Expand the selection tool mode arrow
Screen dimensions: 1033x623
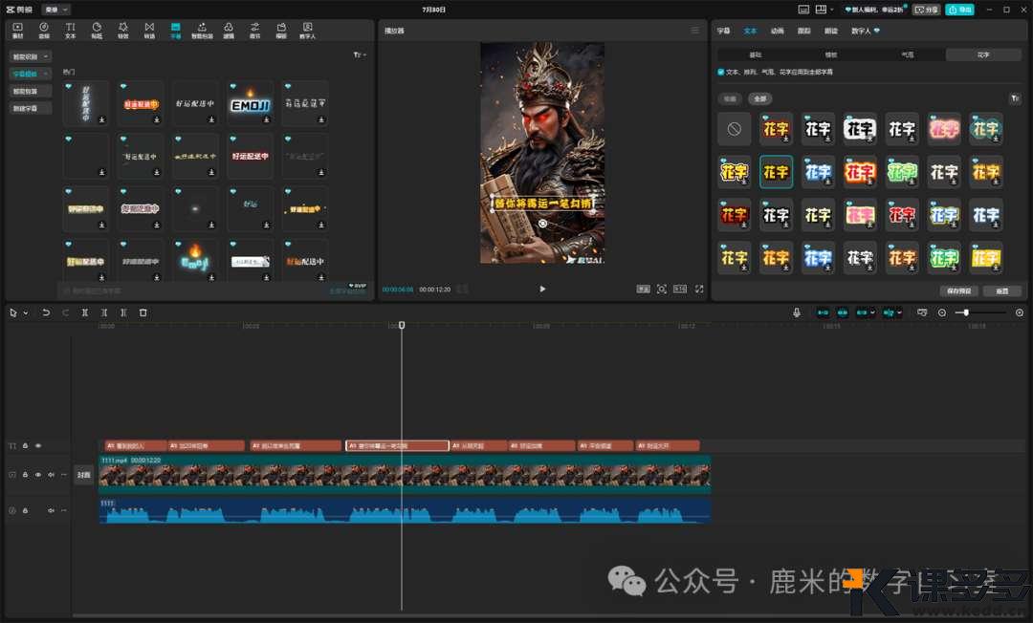coord(26,312)
